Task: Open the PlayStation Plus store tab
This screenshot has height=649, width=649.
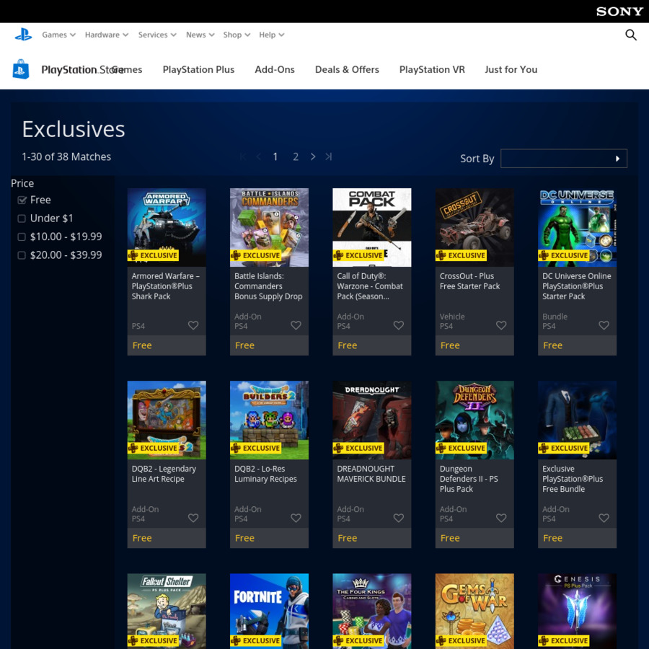Action: (x=198, y=69)
